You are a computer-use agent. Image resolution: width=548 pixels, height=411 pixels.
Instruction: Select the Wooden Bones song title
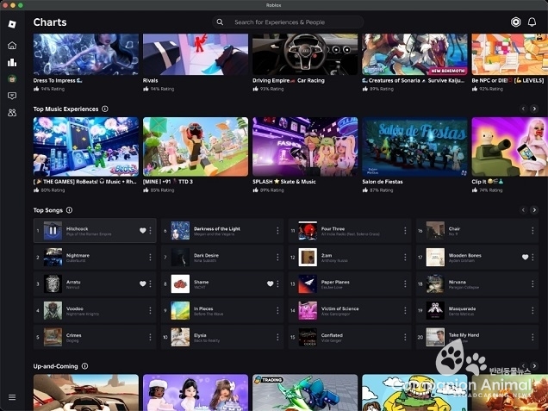pos(464,256)
